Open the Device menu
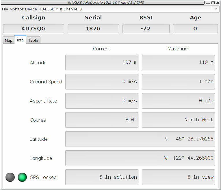The height and width of the screenshot is (190, 221). (x=31, y=9)
